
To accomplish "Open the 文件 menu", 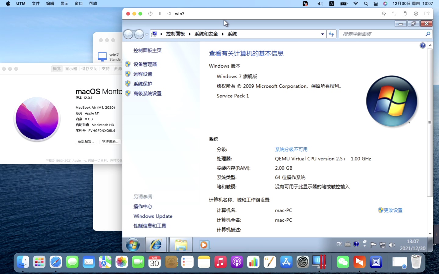I will [x=36, y=4].
